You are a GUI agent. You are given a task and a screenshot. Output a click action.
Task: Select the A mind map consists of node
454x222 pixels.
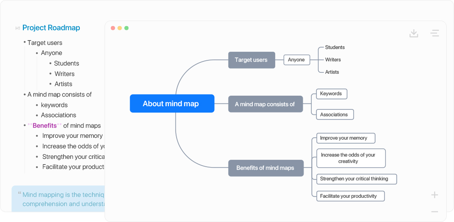[266, 104]
